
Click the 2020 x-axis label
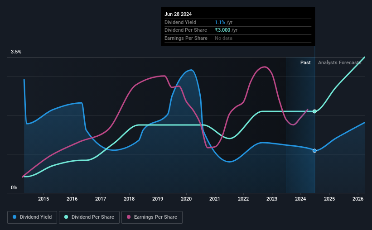pos(186,199)
